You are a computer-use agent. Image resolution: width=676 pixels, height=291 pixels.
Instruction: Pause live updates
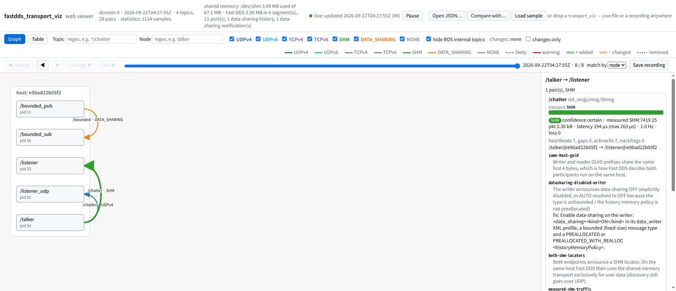click(x=412, y=16)
